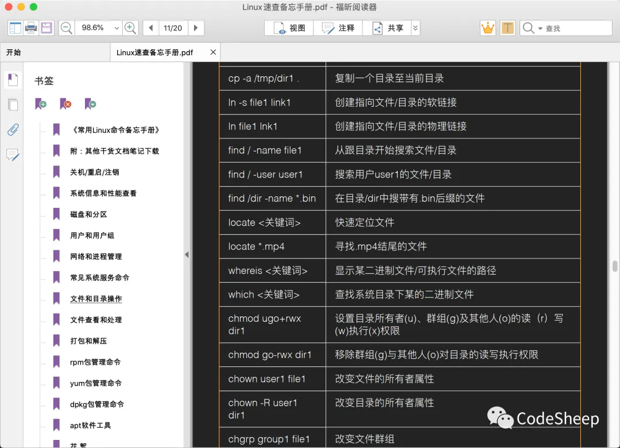620x448 pixels.
Task: Close the Linux速查备忘手册.pdf tab
Action: (213, 52)
